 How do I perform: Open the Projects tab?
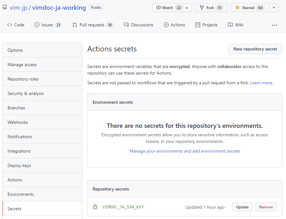click(207, 25)
